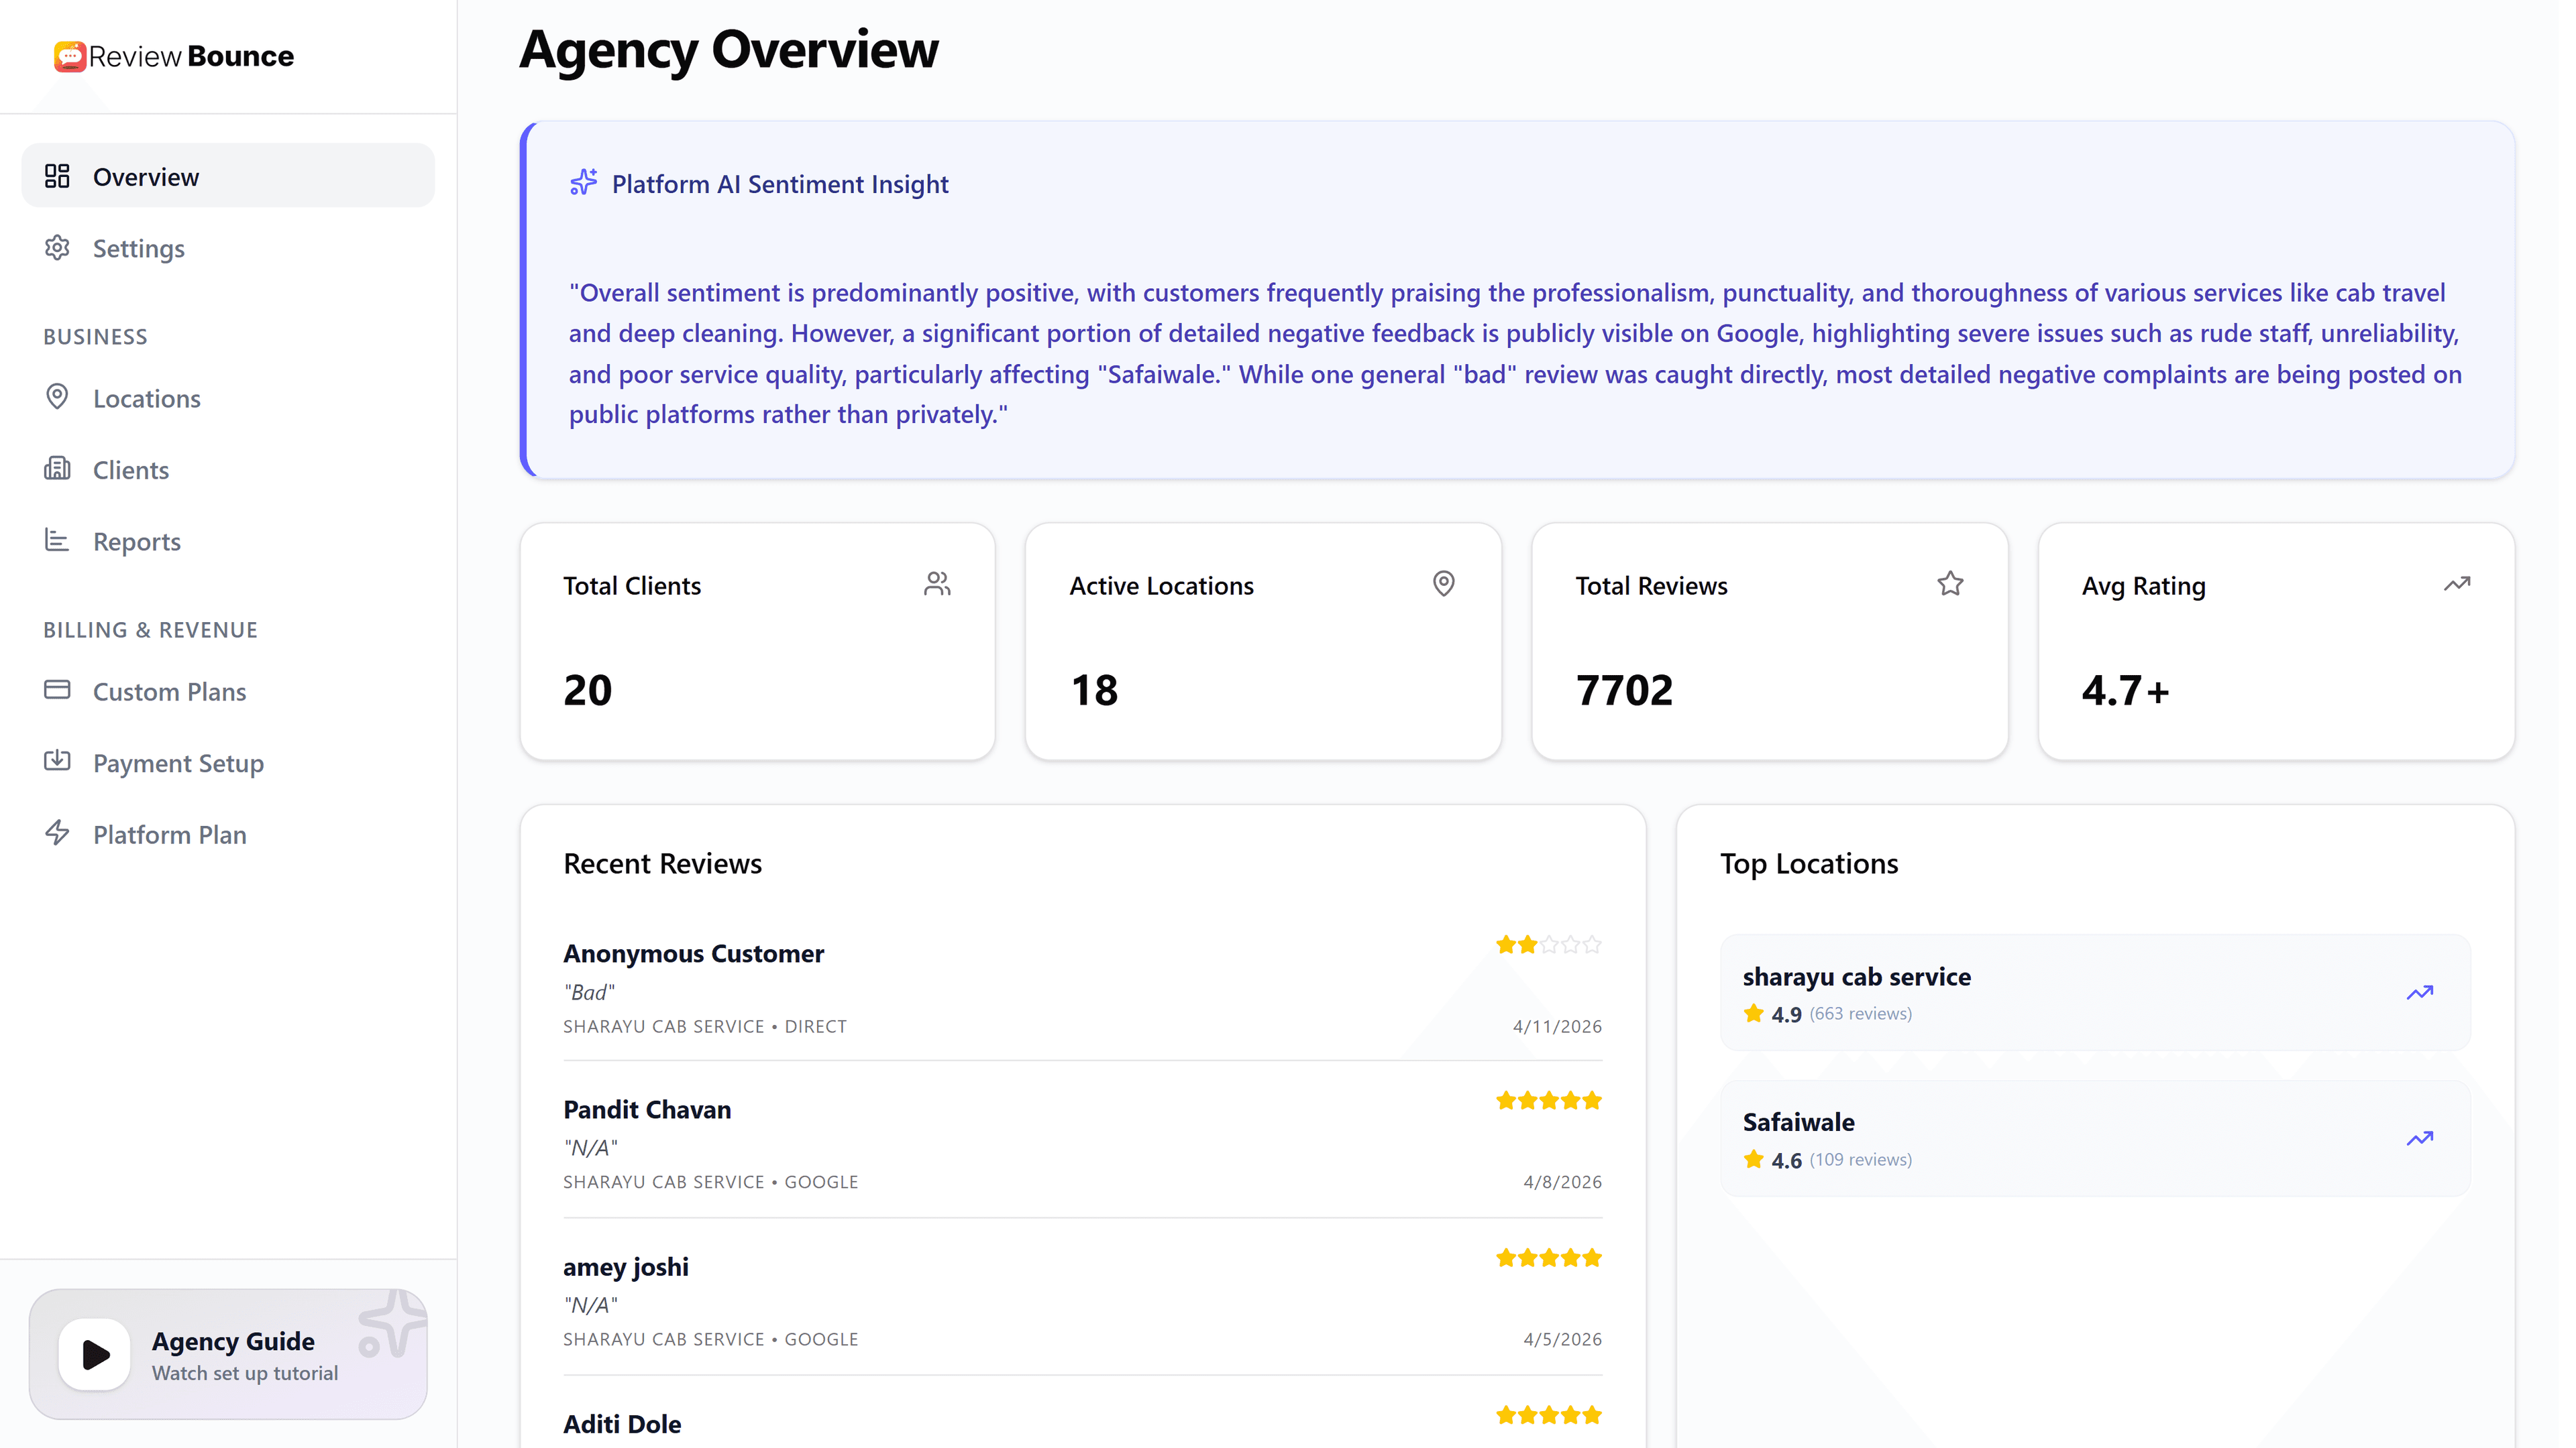Click the Total Reviews value 7702
Viewport: 2576px width, 1448px height.
[1625, 690]
